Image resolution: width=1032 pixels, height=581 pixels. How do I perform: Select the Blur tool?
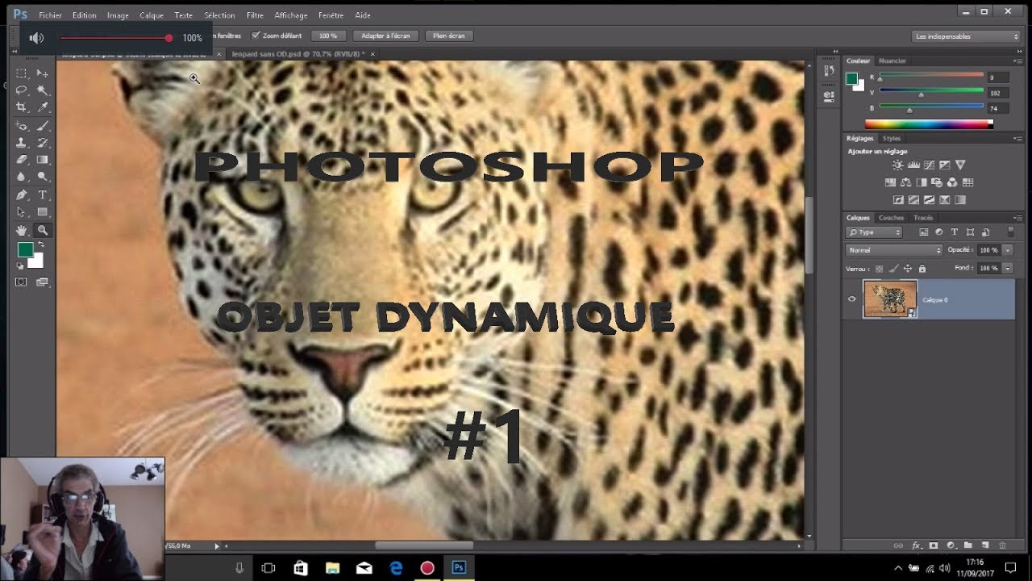tap(22, 177)
